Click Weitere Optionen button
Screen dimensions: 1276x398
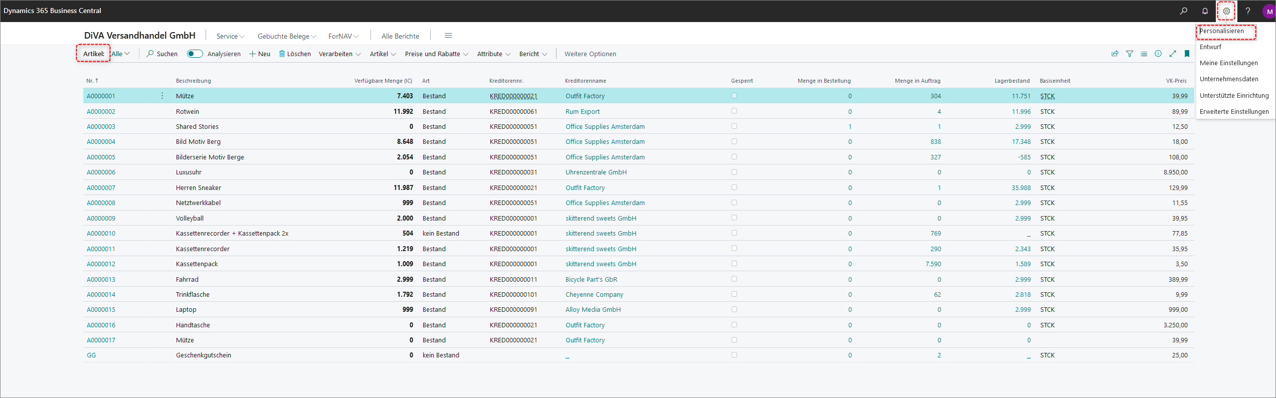point(590,54)
